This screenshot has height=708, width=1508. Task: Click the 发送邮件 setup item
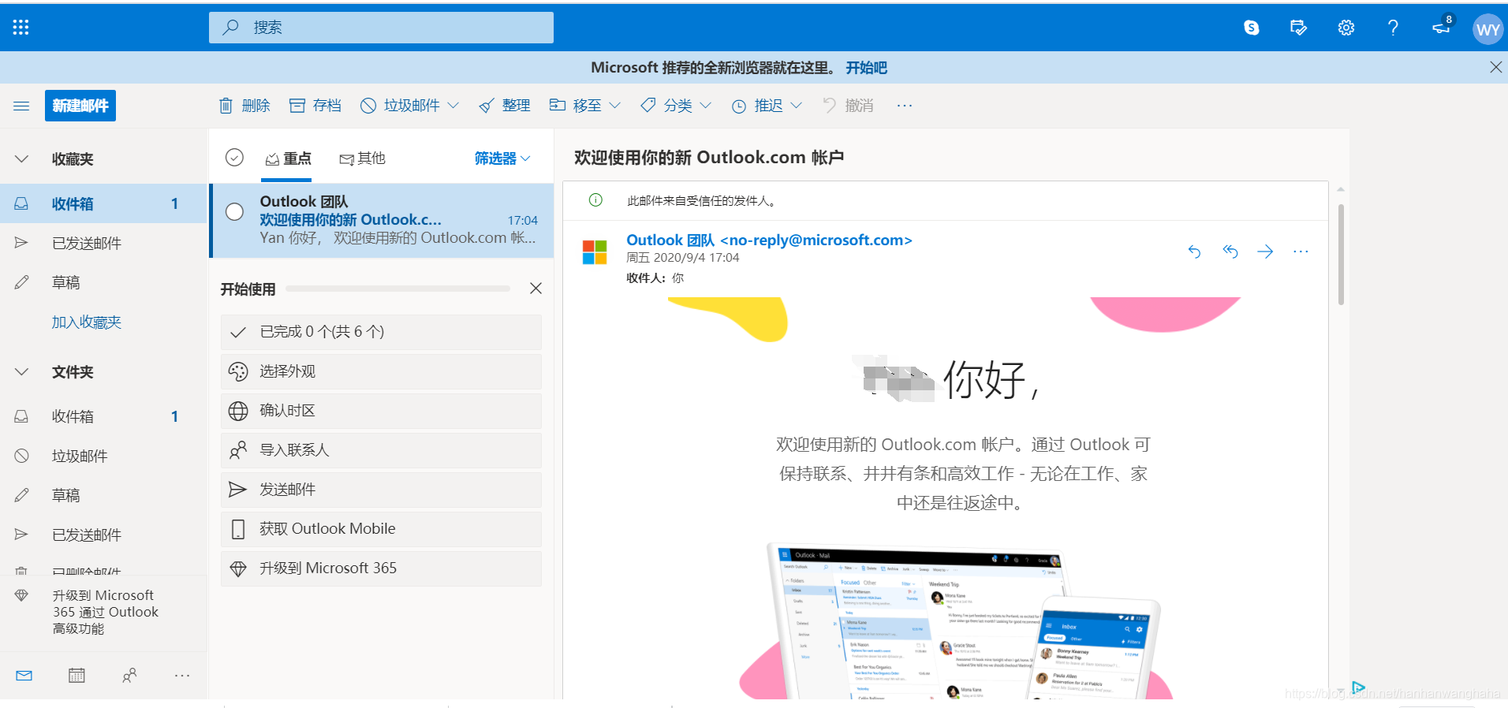tap(381, 490)
